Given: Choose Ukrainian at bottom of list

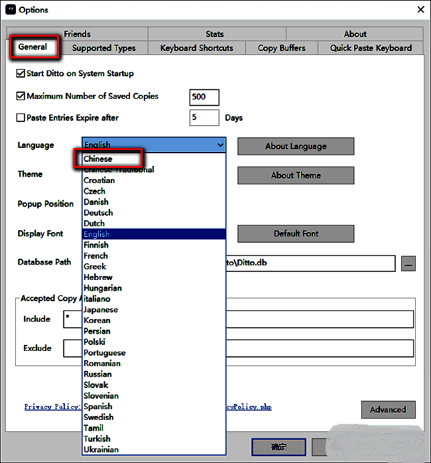Looking at the screenshot, I should pos(100,449).
